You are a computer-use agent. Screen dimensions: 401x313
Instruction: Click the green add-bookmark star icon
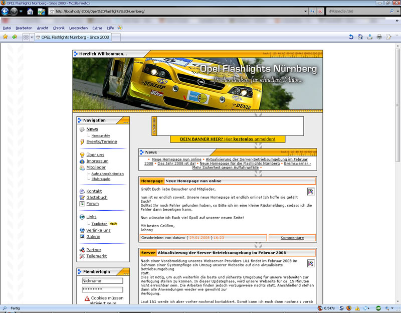(x=15, y=37)
